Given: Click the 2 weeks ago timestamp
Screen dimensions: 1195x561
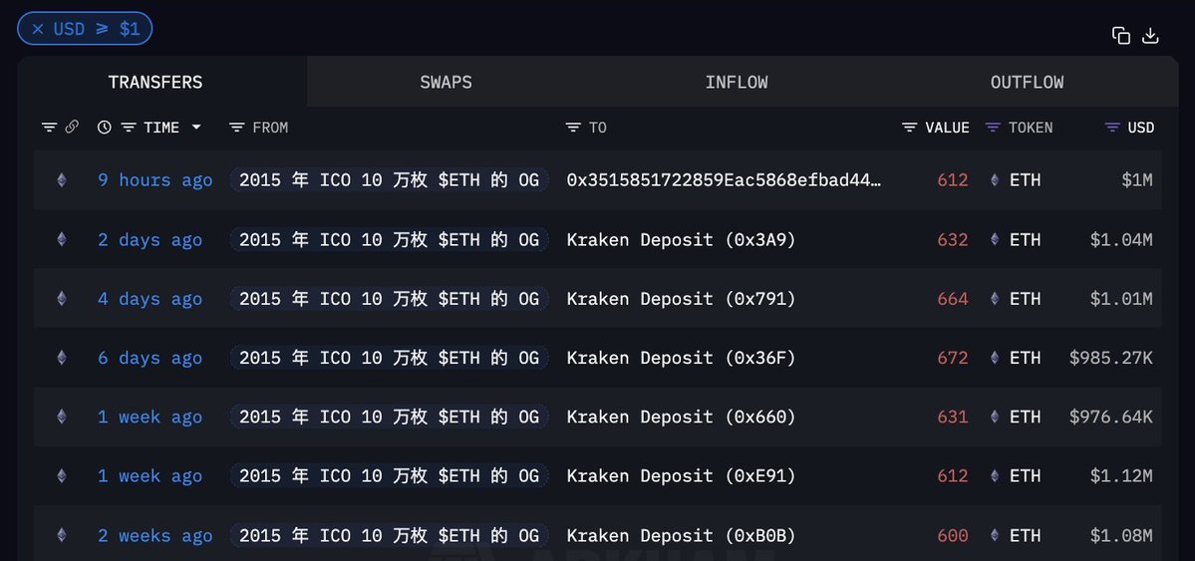Looking at the screenshot, I should 154,536.
